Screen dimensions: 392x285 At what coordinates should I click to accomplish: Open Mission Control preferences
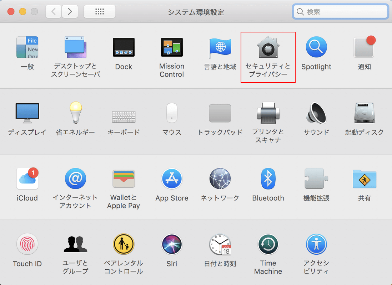click(x=172, y=47)
